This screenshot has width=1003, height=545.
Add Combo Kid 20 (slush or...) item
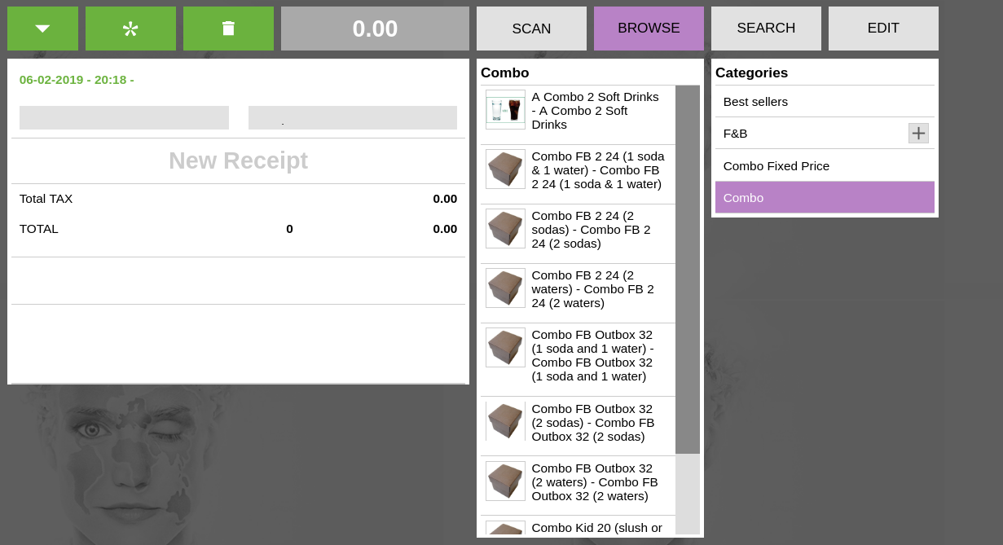[578, 526]
